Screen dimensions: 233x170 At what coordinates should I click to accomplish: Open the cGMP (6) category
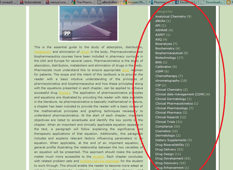(x=162, y=71)
